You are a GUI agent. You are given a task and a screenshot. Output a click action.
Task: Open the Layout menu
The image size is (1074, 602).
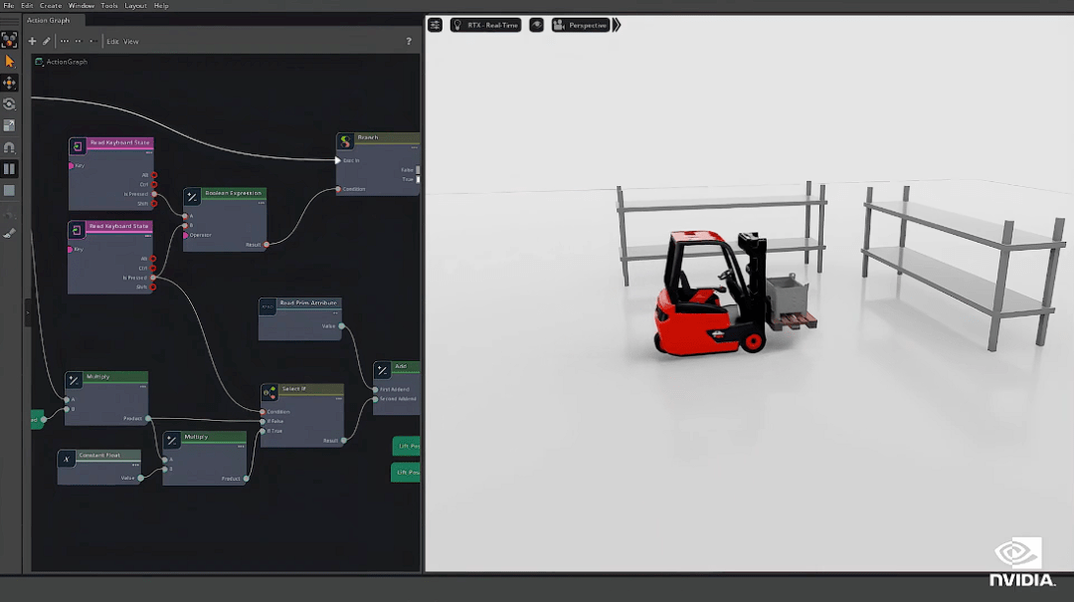(135, 6)
